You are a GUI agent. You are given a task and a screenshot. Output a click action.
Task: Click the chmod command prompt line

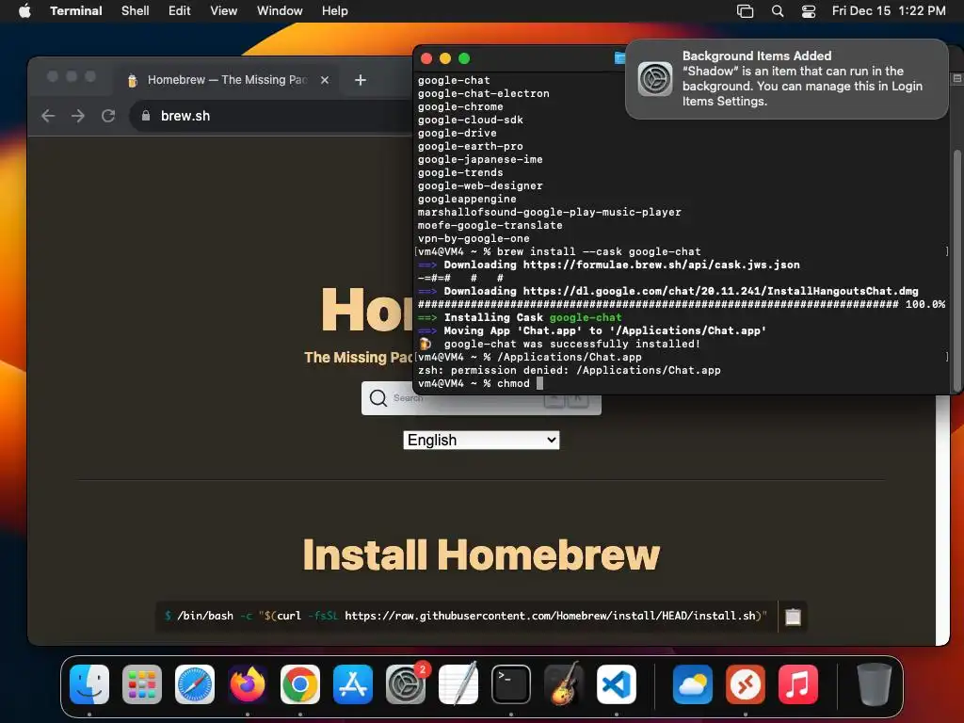pos(480,384)
